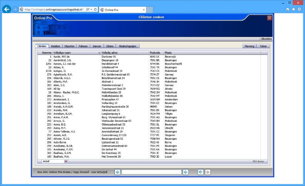The width and height of the screenshot is (305, 186).
Task: Click the Afmelden link
Action: tap(266, 39)
